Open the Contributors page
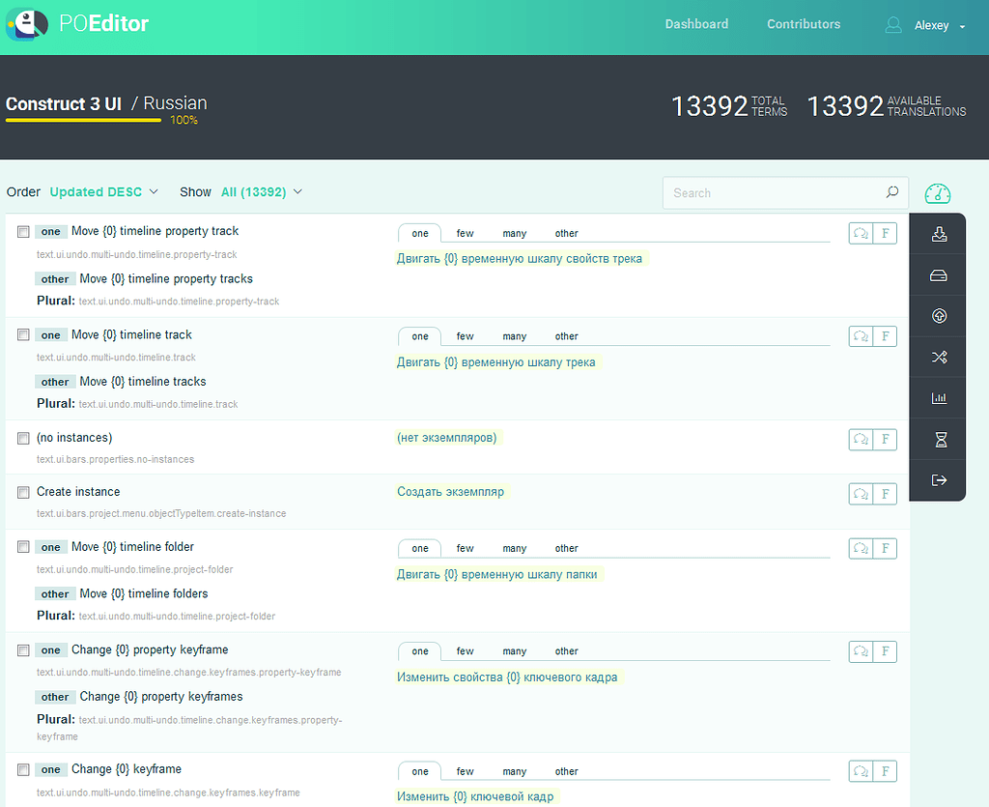 (804, 24)
